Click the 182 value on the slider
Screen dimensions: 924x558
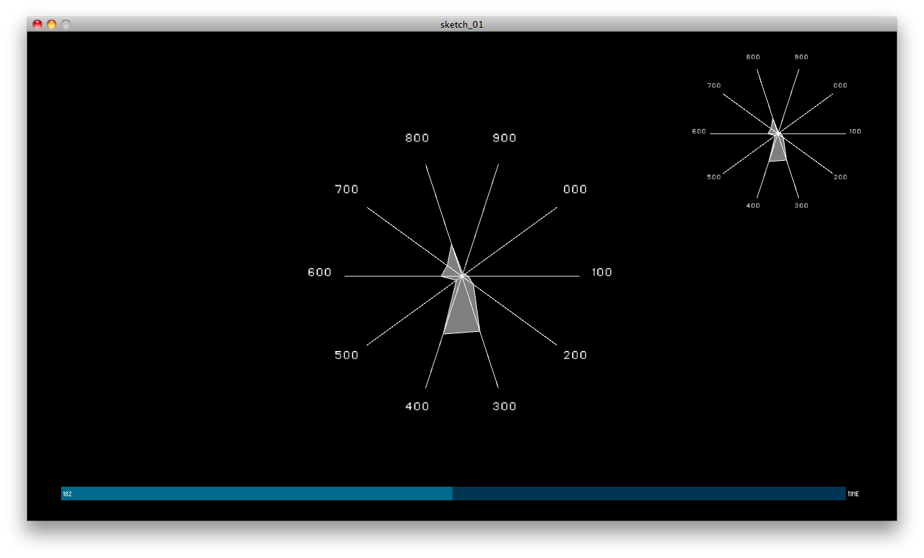(67, 494)
